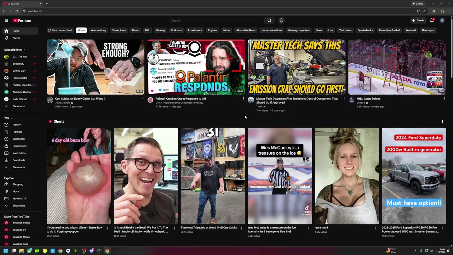Select the NHL filter chip
The width and height of the screenshot is (453, 255).
147,30
